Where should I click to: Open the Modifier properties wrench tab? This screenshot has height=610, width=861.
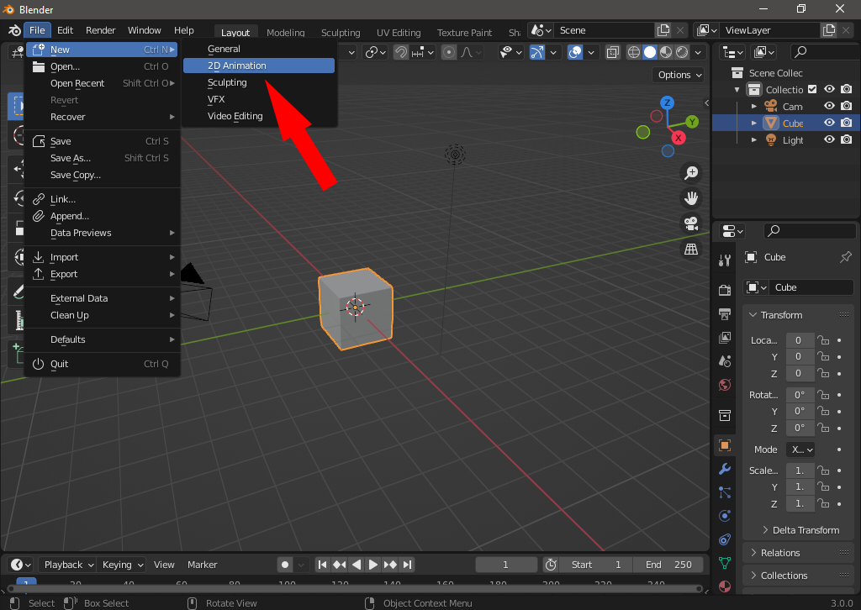[724, 469]
